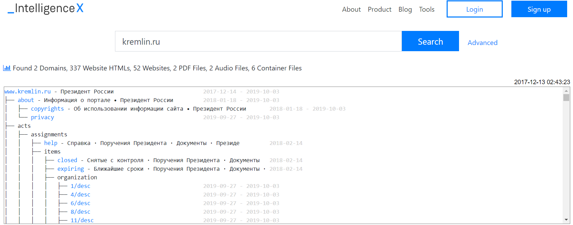Screen dimensions: 573x225
Task: Open Advanced search options
Action: pyautogui.click(x=482, y=43)
